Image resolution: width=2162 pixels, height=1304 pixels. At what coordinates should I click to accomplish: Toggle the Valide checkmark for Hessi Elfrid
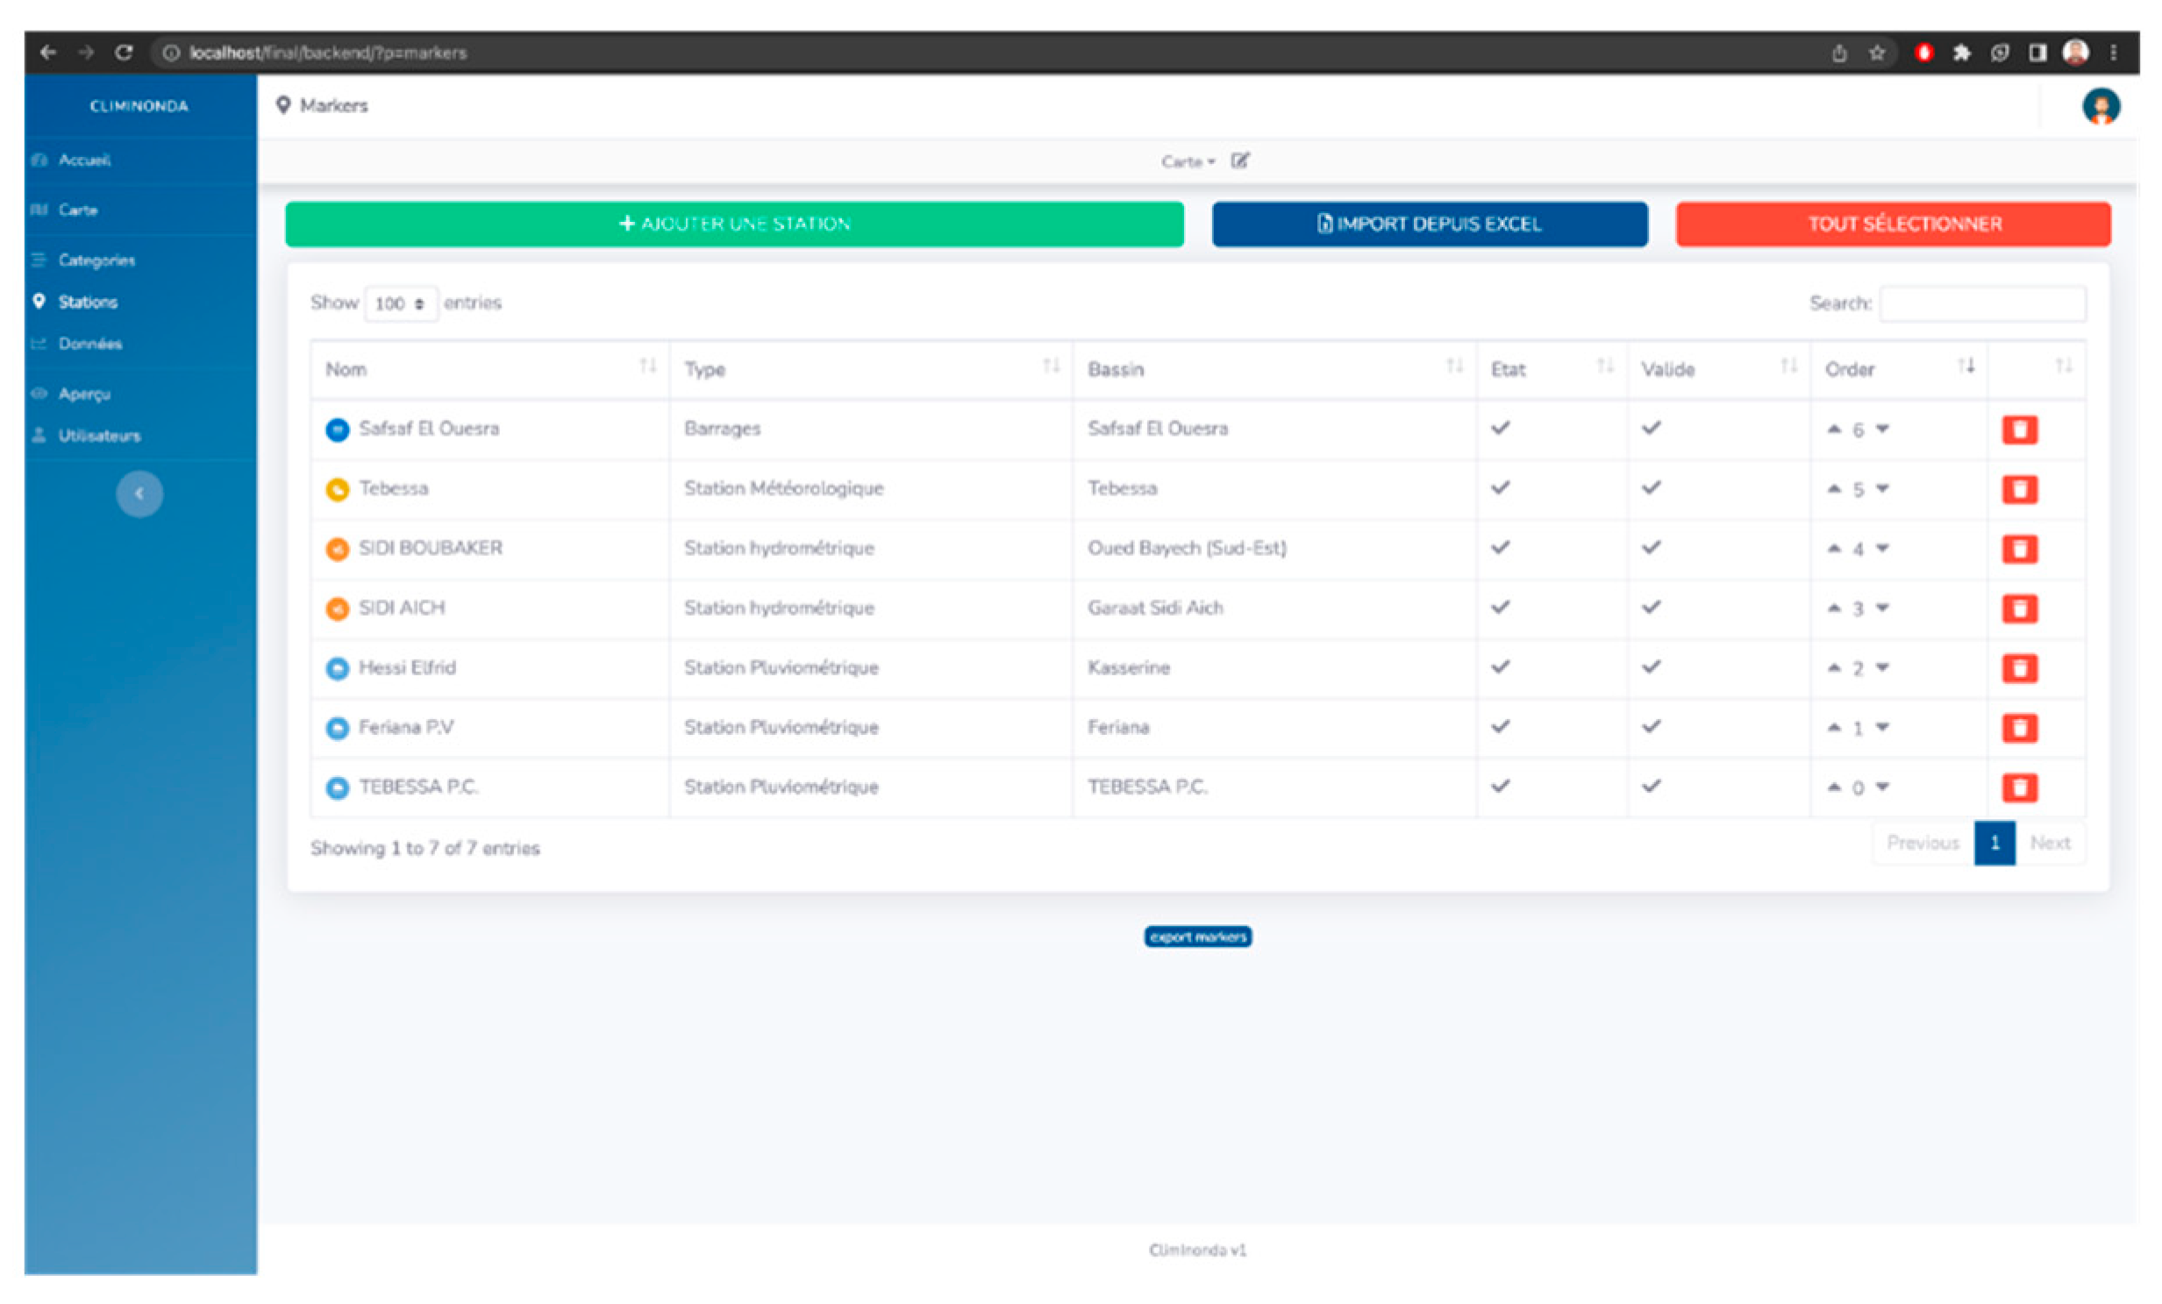(x=1652, y=667)
